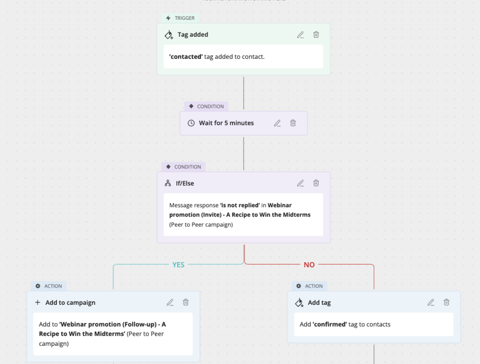The height and width of the screenshot is (364, 480).
Task: Click the plus icon on Add to campaign
Action: click(38, 302)
